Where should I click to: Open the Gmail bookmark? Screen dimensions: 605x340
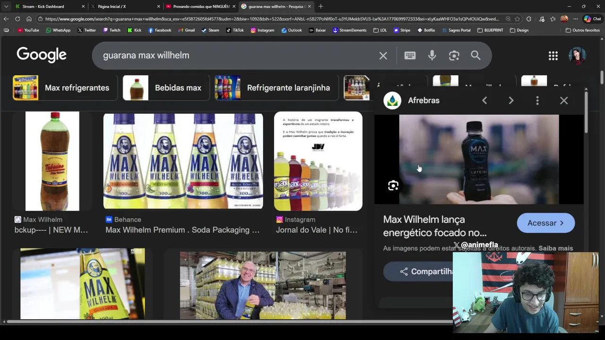coord(186,30)
